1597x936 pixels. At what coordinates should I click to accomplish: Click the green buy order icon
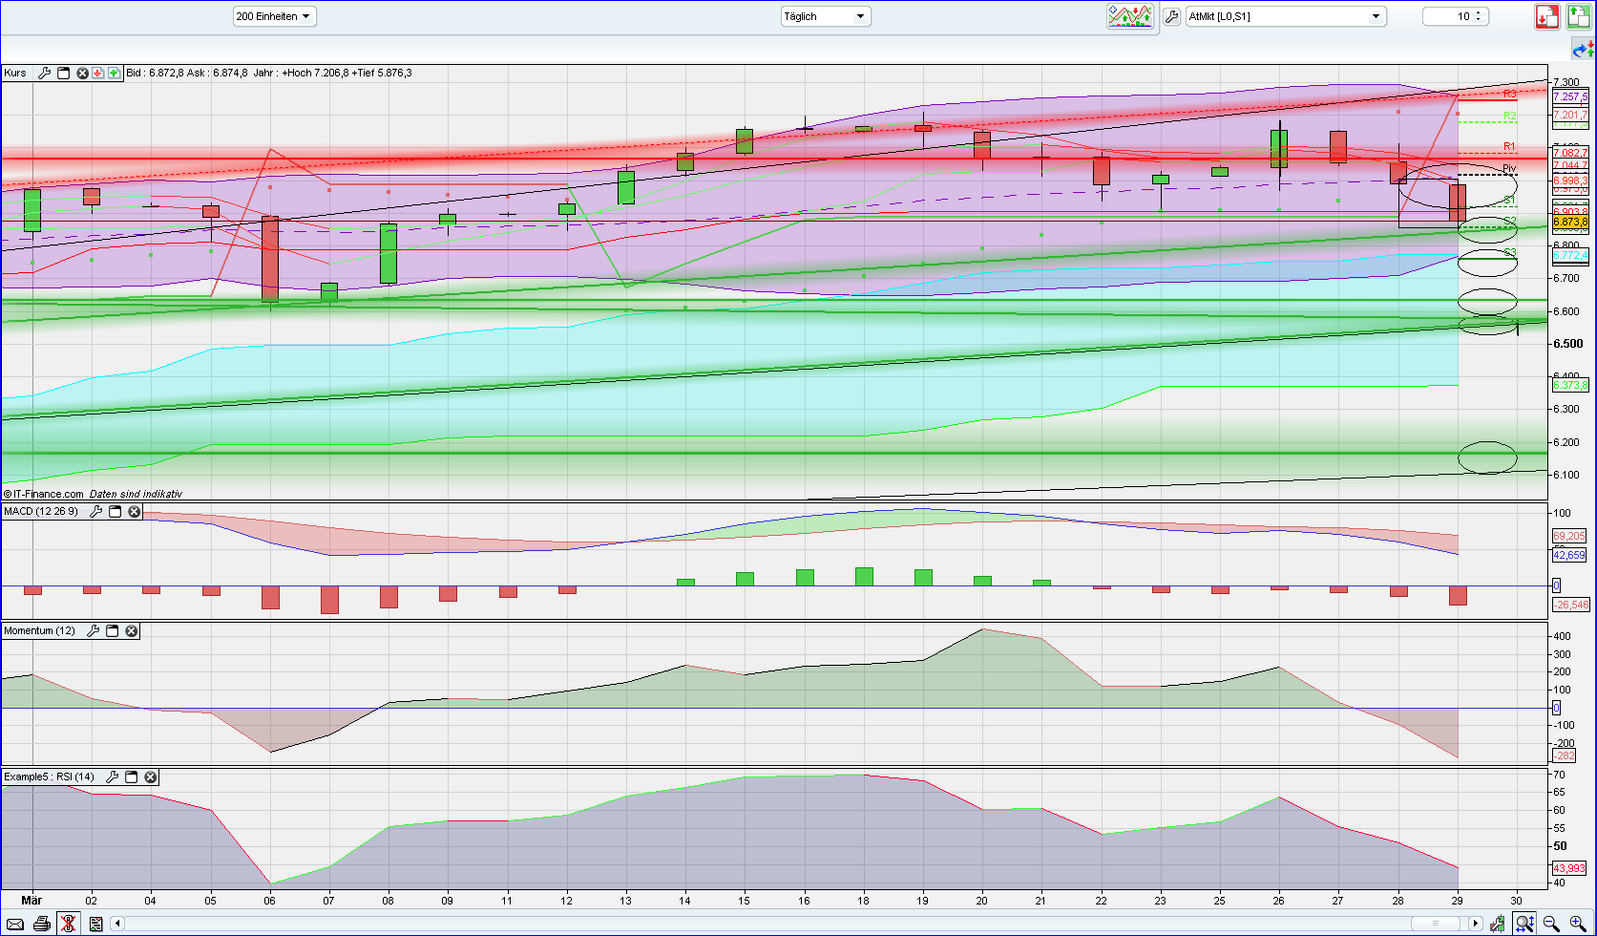pos(1579,16)
